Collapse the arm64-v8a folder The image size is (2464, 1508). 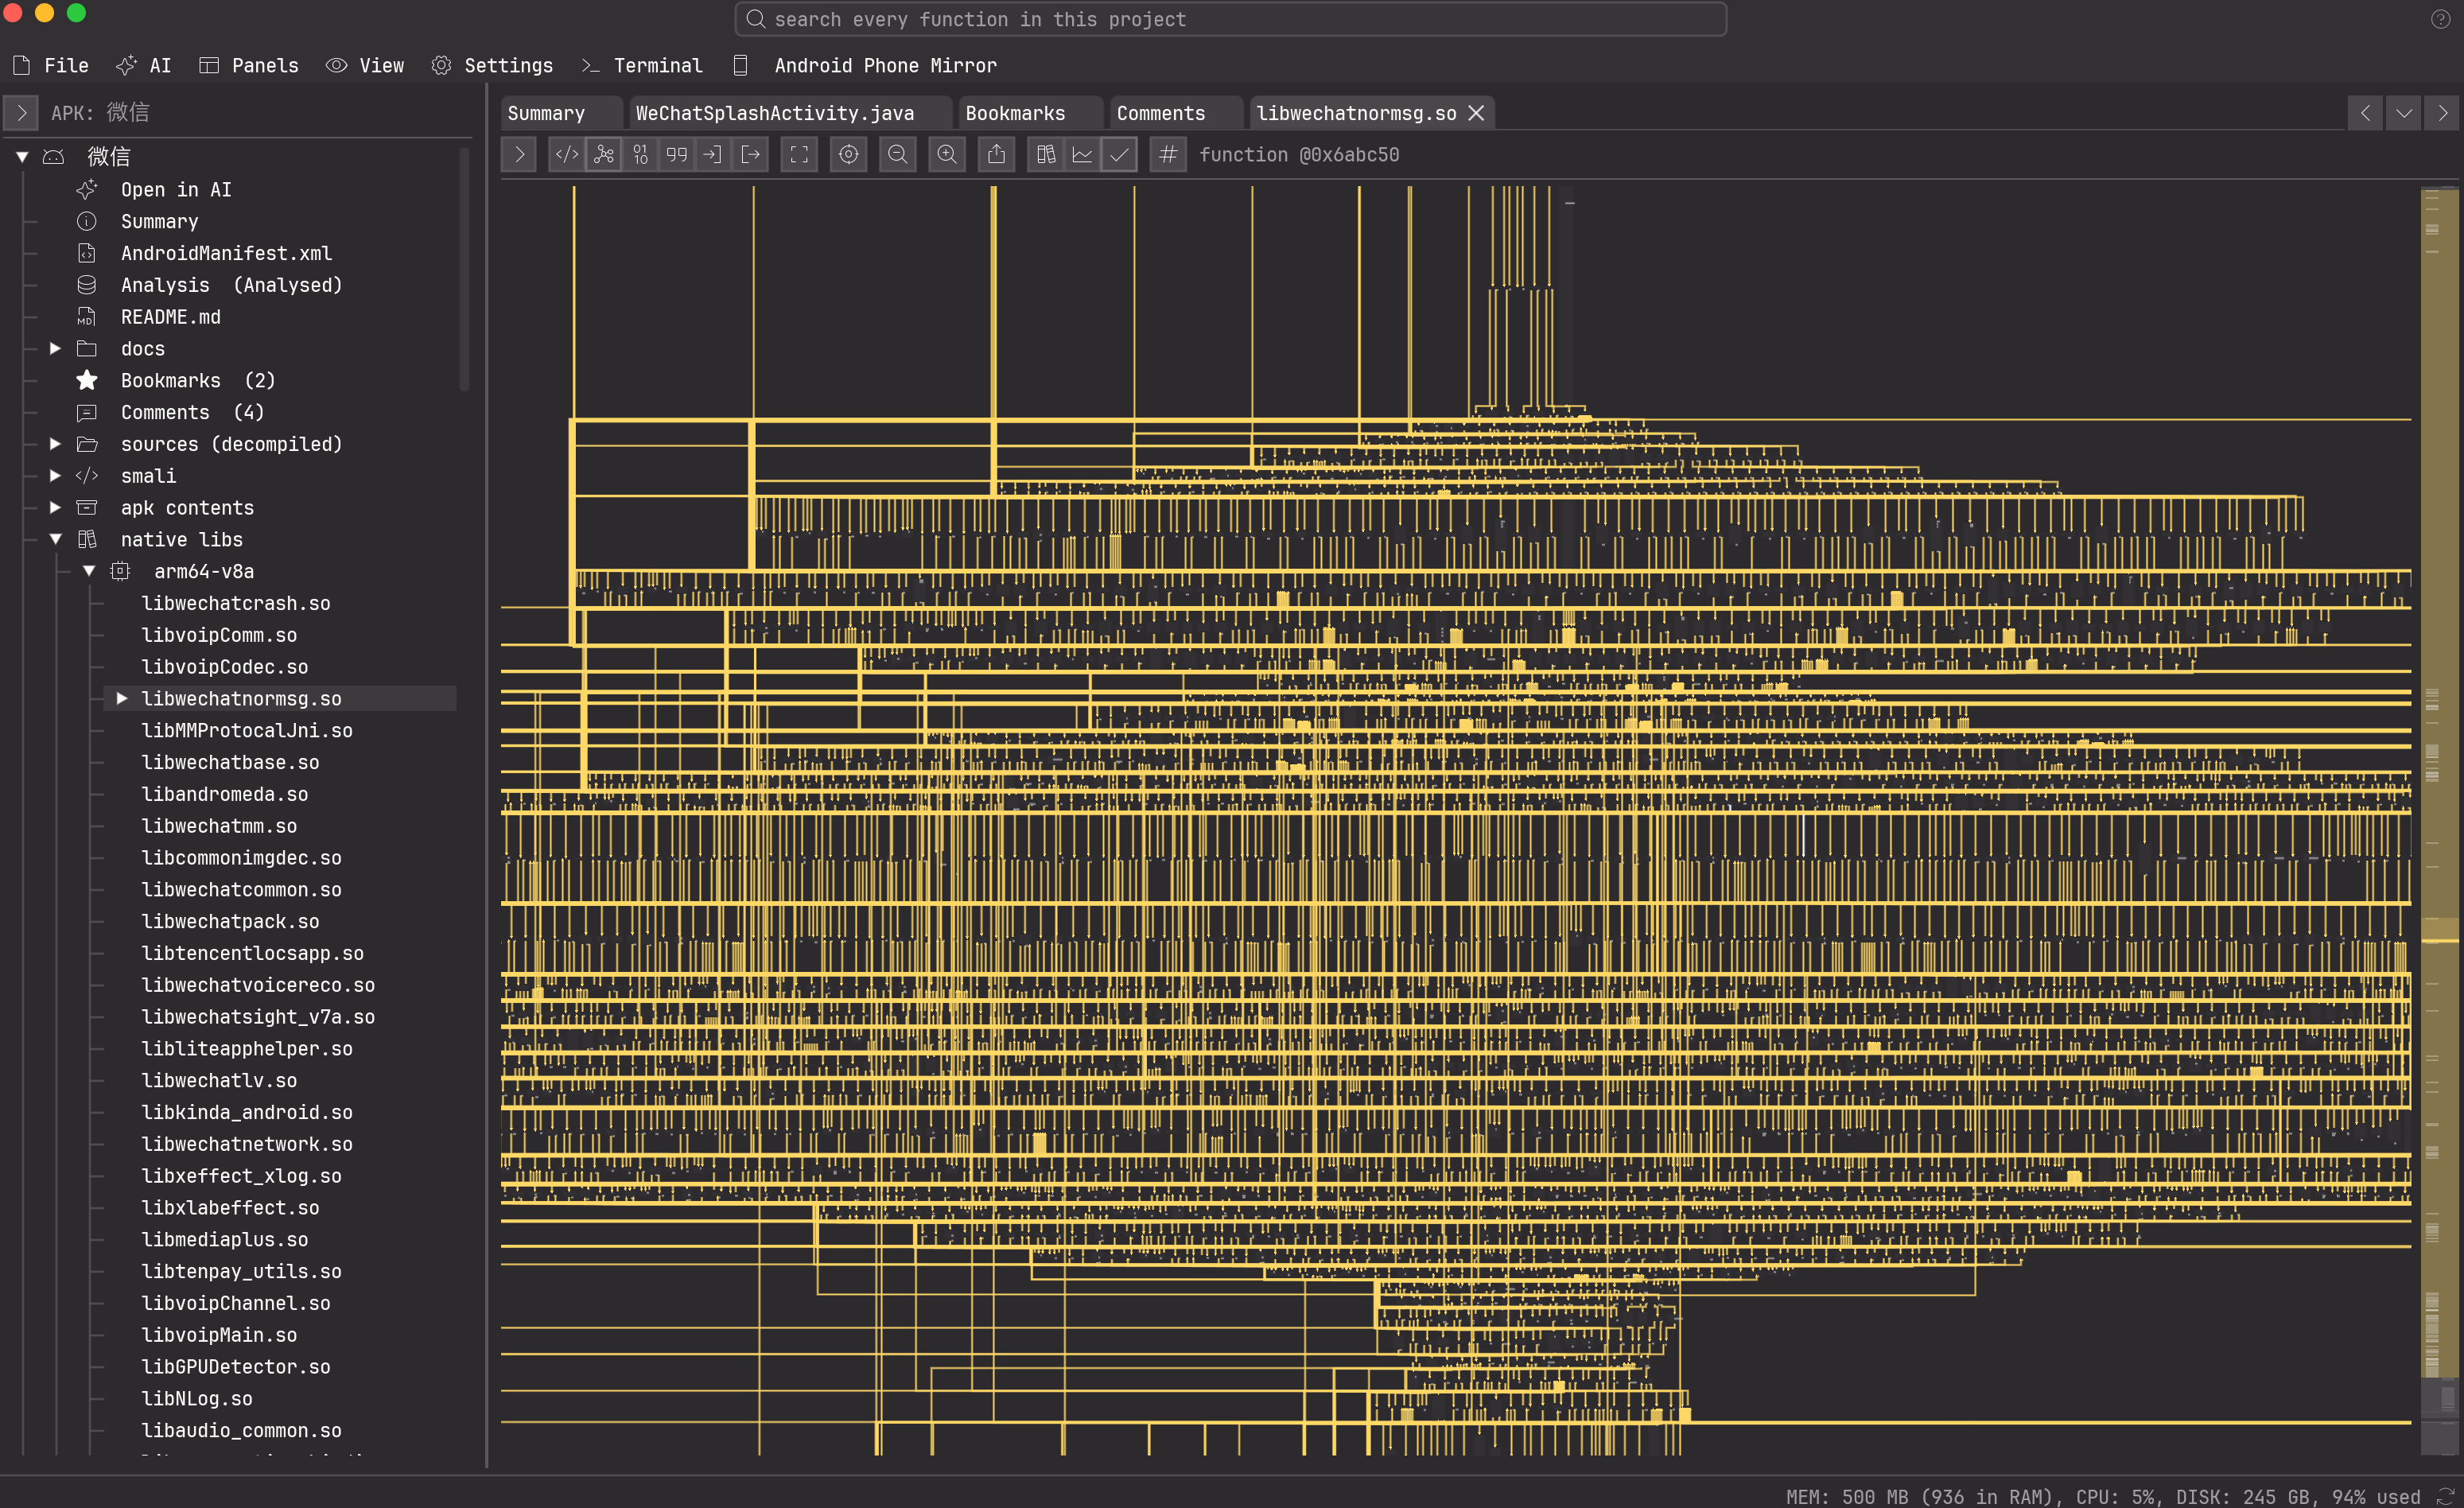point(89,571)
